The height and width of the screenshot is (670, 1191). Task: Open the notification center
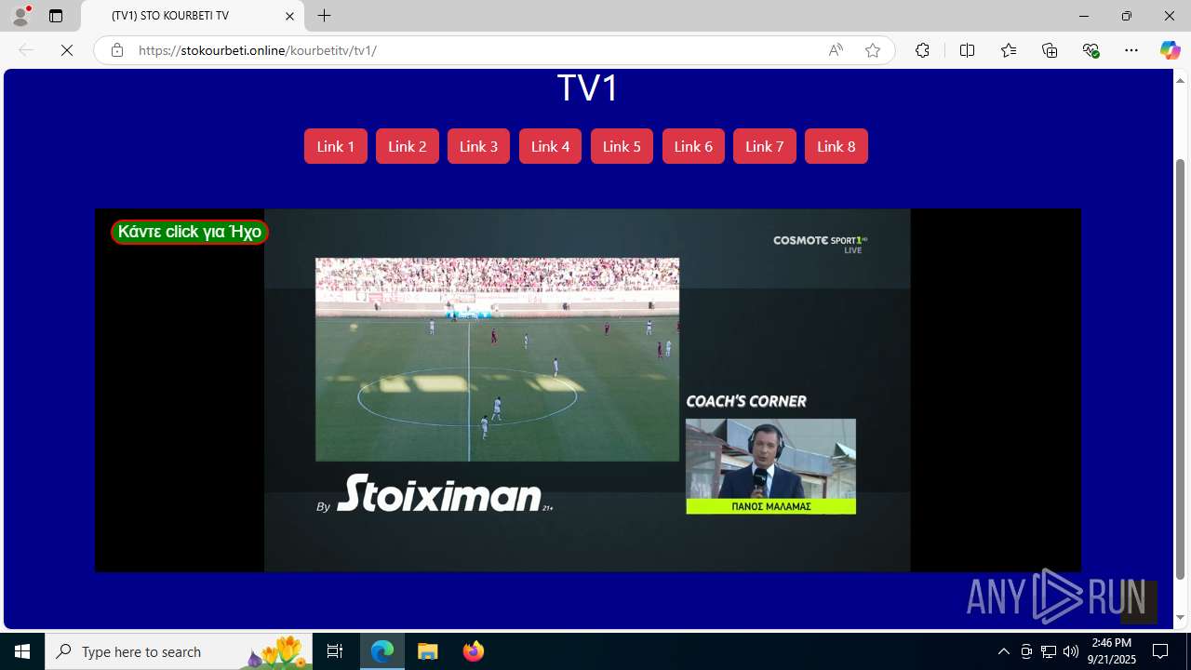(1160, 651)
